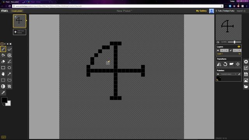Set pen size to smallest option

click(2, 44)
